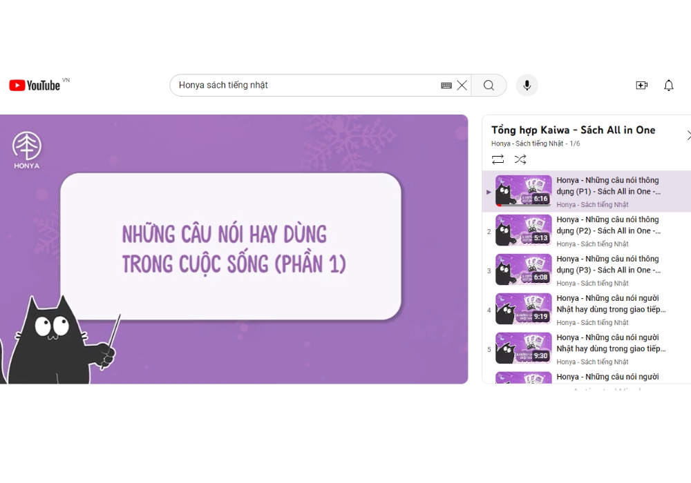Click channel name under P3 video
This screenshot has width=691, height=483.
(592, 284)
